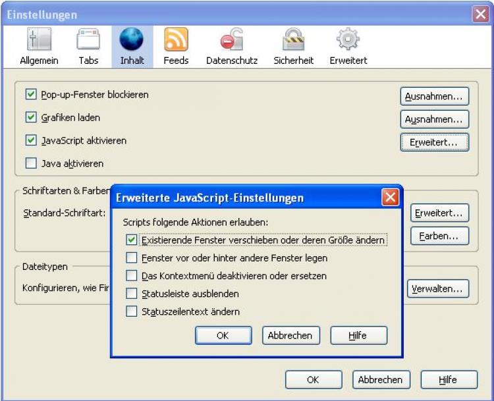Viewport: 494px width, 401px height.
Task: Click the Inhalt globe icon
Action: click(132, 41)
